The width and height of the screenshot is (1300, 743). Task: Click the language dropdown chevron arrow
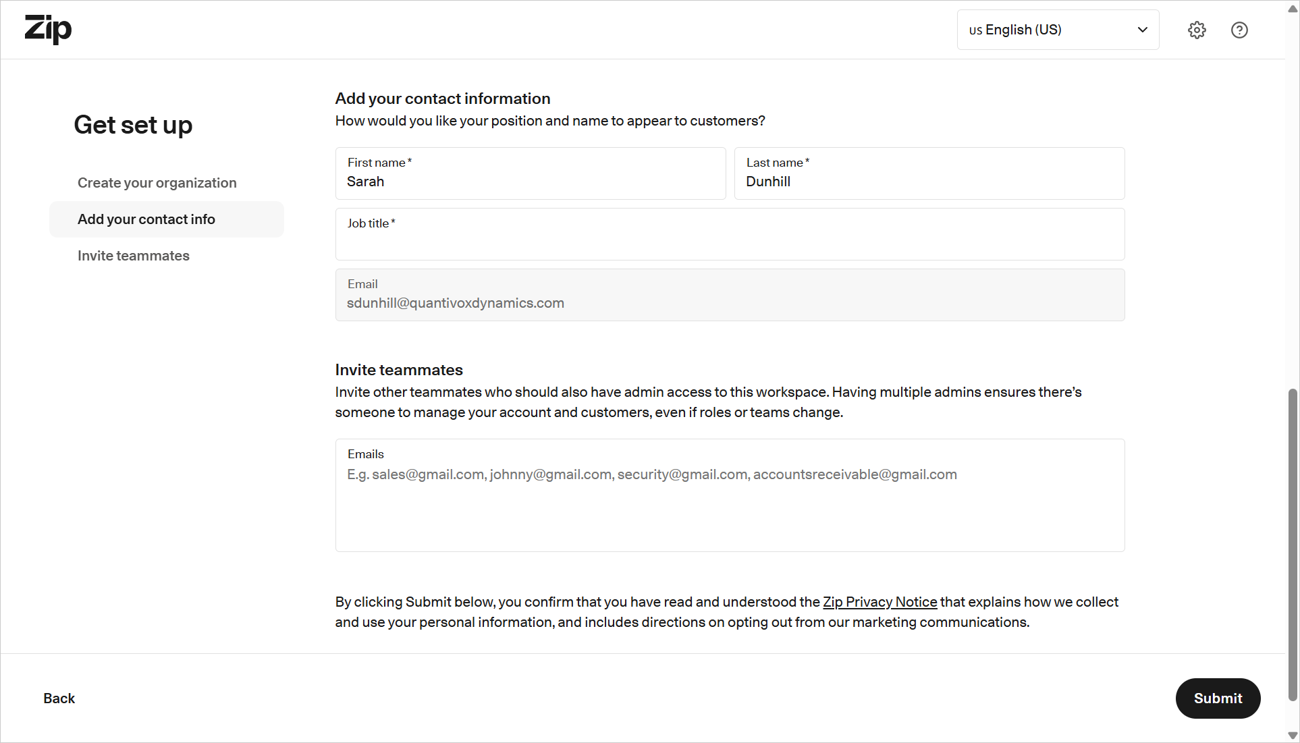click(x=1142, y=30)
